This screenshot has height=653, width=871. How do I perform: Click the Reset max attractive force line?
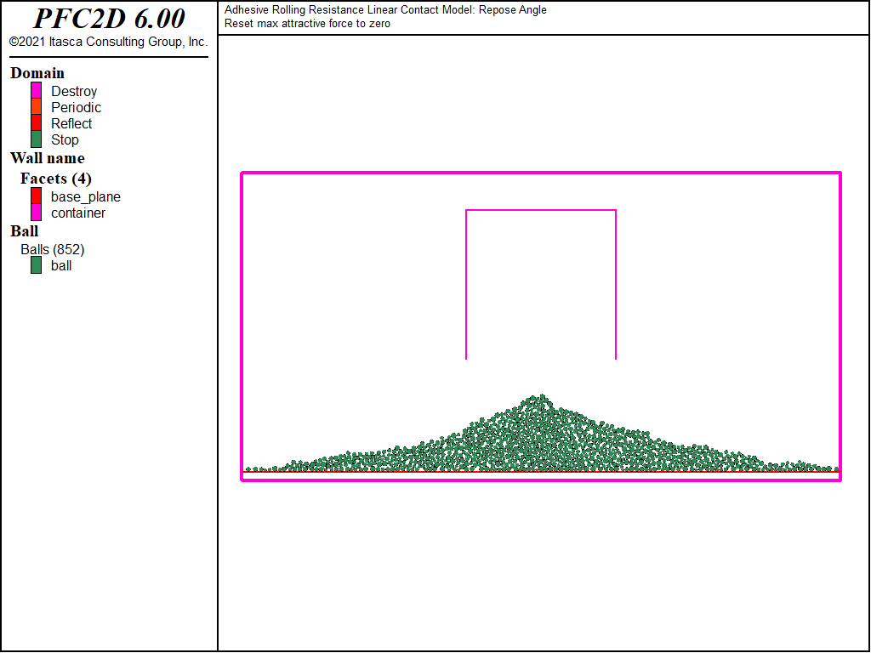[x=307, y=24]
